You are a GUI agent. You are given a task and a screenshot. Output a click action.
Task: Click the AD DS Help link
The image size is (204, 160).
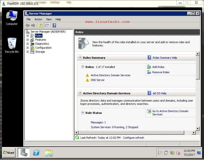159,93
